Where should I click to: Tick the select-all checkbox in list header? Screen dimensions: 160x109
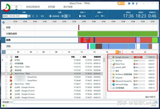6,57
